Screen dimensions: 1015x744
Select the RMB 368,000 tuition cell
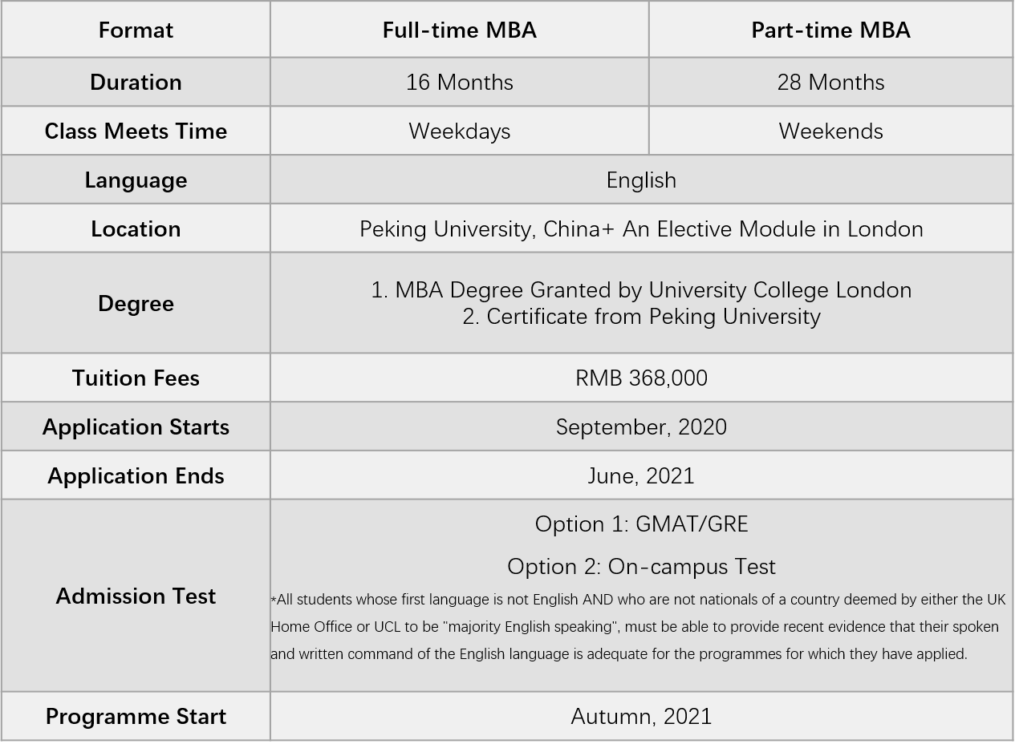coord(641,378)
